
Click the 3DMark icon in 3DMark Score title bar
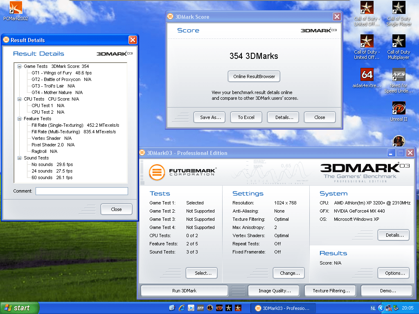pyautogui.click(x=170, y=16)
